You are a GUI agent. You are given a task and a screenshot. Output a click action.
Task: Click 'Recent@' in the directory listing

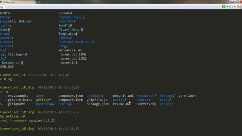[x=65, y=13]
